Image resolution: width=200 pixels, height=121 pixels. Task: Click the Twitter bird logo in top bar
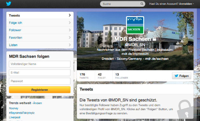click(9, 4)
